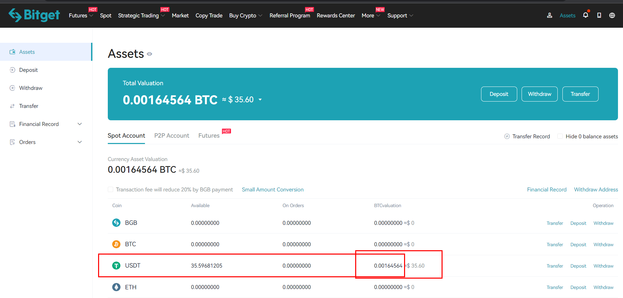The width and height of the screenshot is (623, 298).
Task: Click the BTC coin icon
Action: (x=116, y=244)
